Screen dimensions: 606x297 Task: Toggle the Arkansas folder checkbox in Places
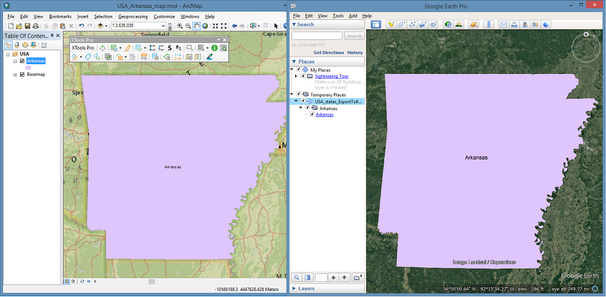click(308, 108)
